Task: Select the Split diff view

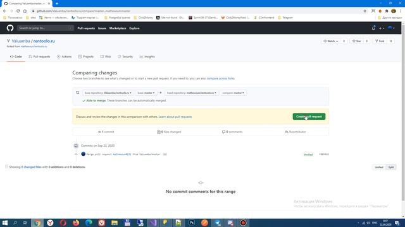Action: (391, 167)
